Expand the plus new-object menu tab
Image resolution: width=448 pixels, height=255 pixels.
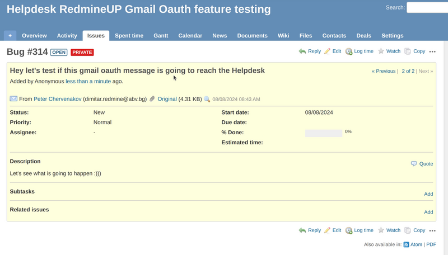pyautogui.click(x=10, y=36)
